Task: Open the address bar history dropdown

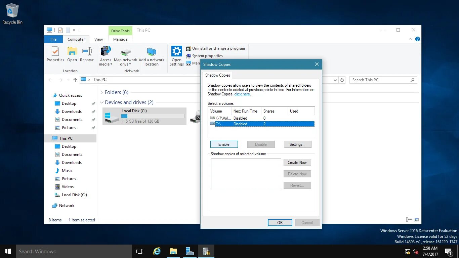Action: coord(335,80)
